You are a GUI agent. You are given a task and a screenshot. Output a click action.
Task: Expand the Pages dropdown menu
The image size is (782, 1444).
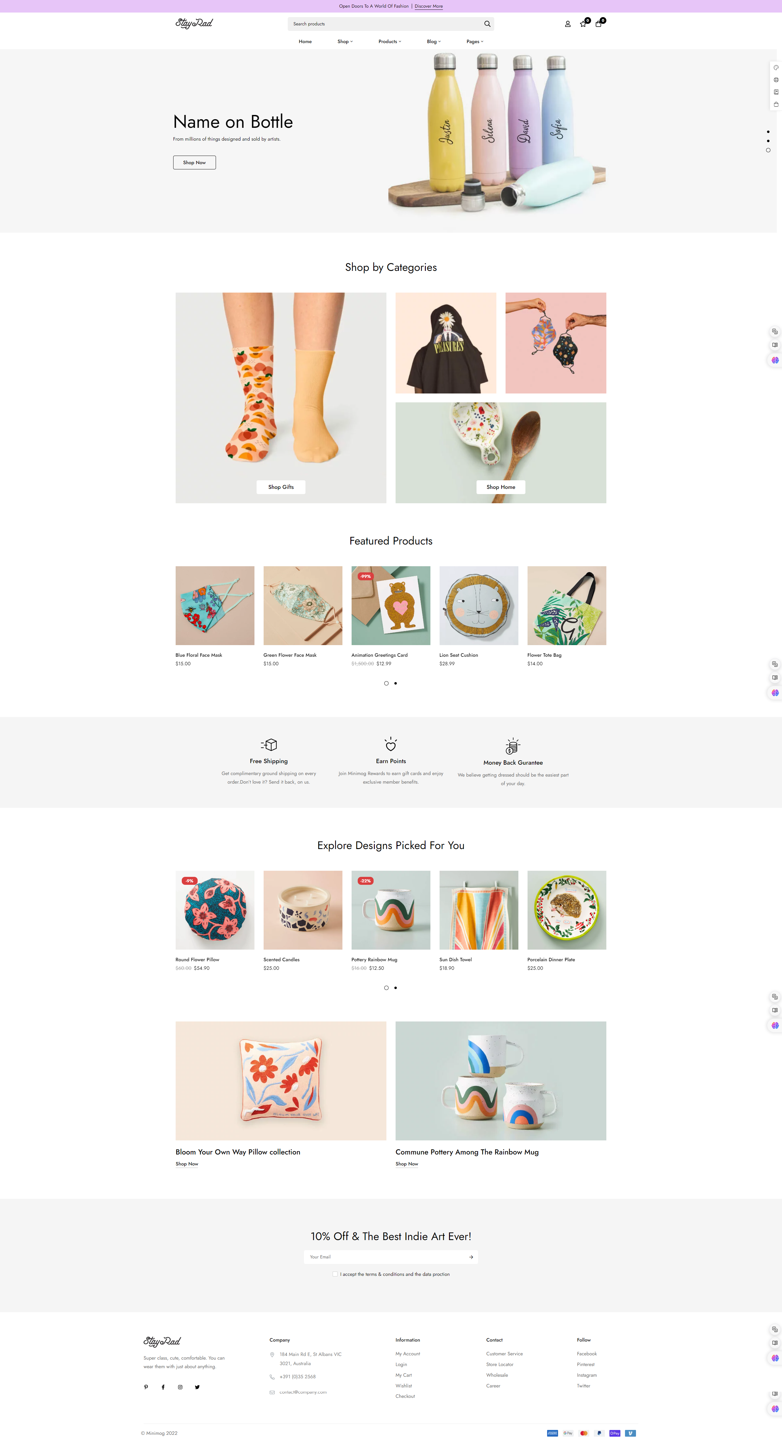click(475, 42)
